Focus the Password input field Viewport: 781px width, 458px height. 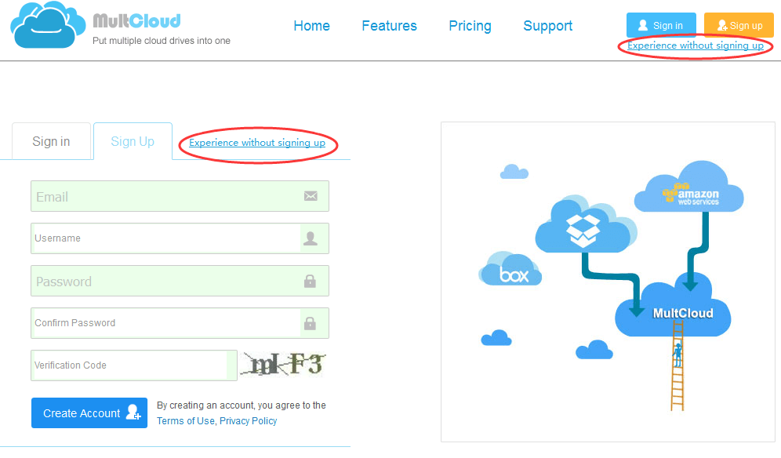pos(180,281)
